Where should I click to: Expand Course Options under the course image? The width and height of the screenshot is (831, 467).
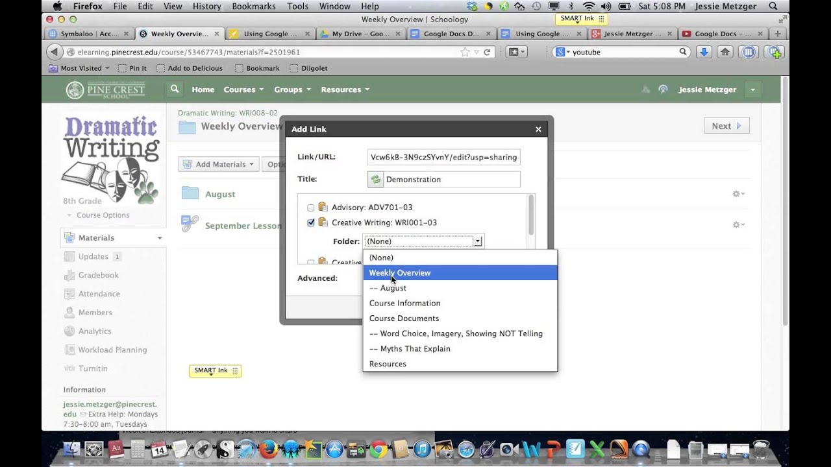[99, 215]
